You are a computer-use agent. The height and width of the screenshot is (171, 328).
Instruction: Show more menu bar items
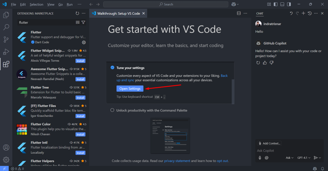(80, 5)
